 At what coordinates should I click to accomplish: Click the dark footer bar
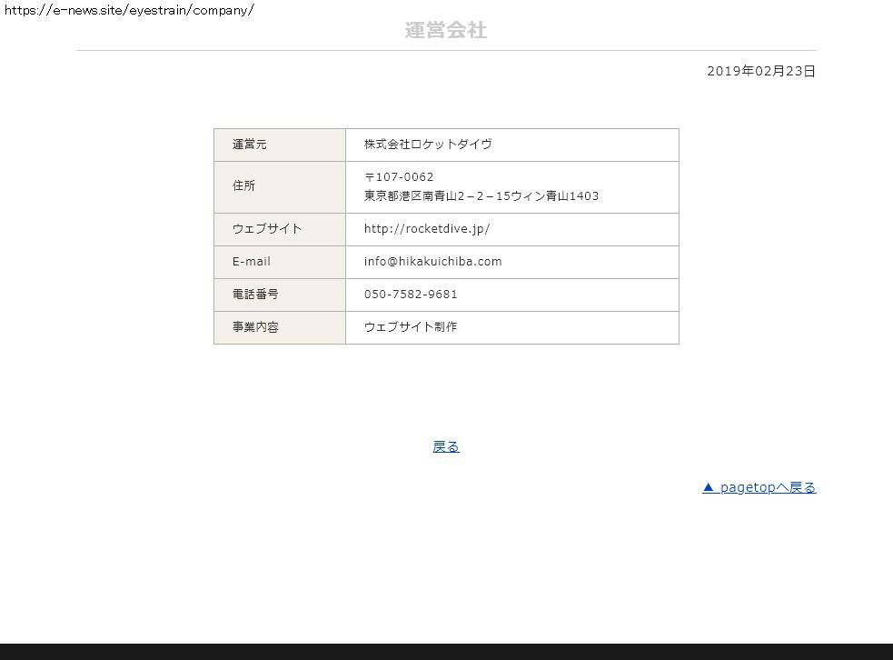[446, 651]
